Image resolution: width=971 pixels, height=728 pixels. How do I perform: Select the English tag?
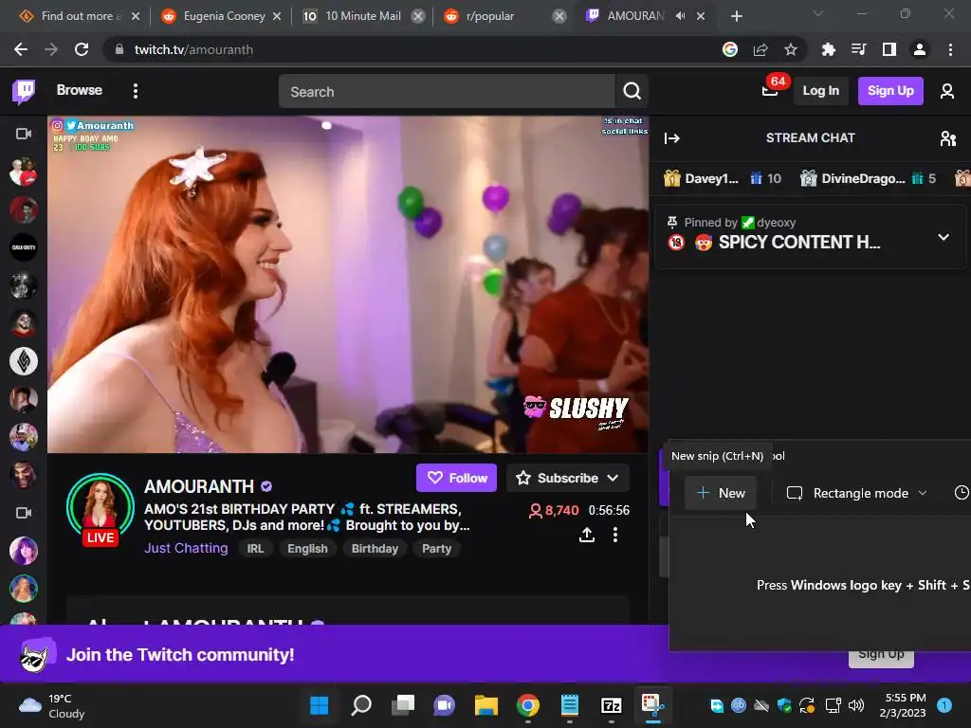pyautogui.click(x=307, y=549)
